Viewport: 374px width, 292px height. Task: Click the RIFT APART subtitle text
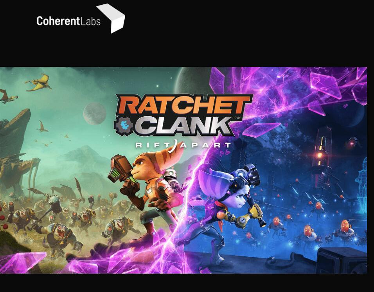point(183,145)
